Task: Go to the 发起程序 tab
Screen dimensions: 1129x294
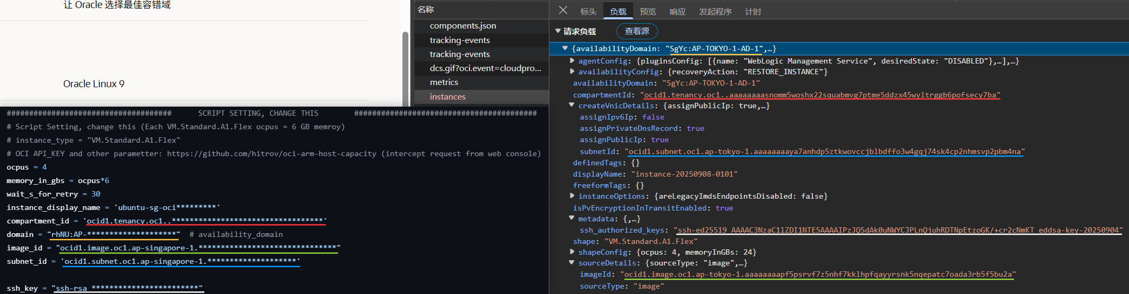Action: click(715, 11)
